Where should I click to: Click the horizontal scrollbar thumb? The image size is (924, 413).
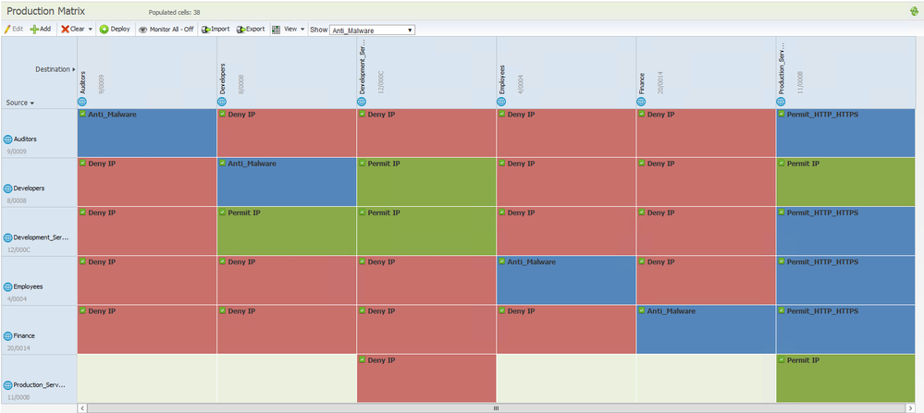[496, 407]
